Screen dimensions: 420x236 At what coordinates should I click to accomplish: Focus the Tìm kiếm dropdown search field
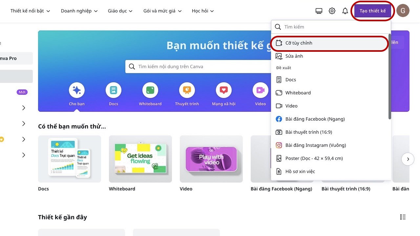point(331,27)
